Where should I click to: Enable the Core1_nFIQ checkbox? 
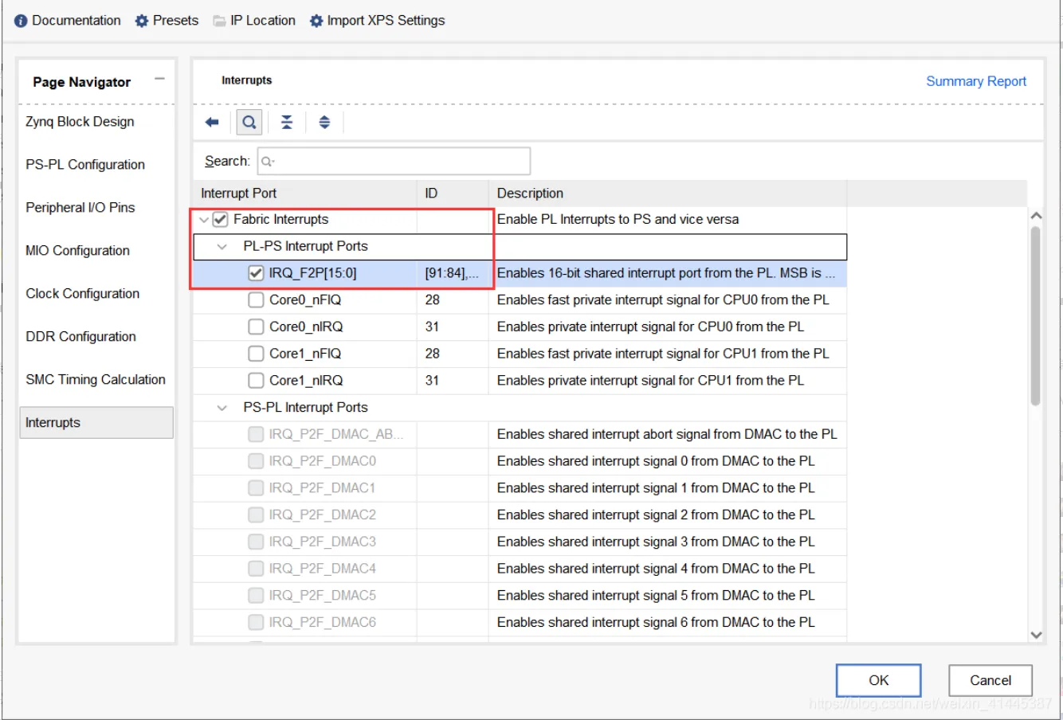click(256, 354)
